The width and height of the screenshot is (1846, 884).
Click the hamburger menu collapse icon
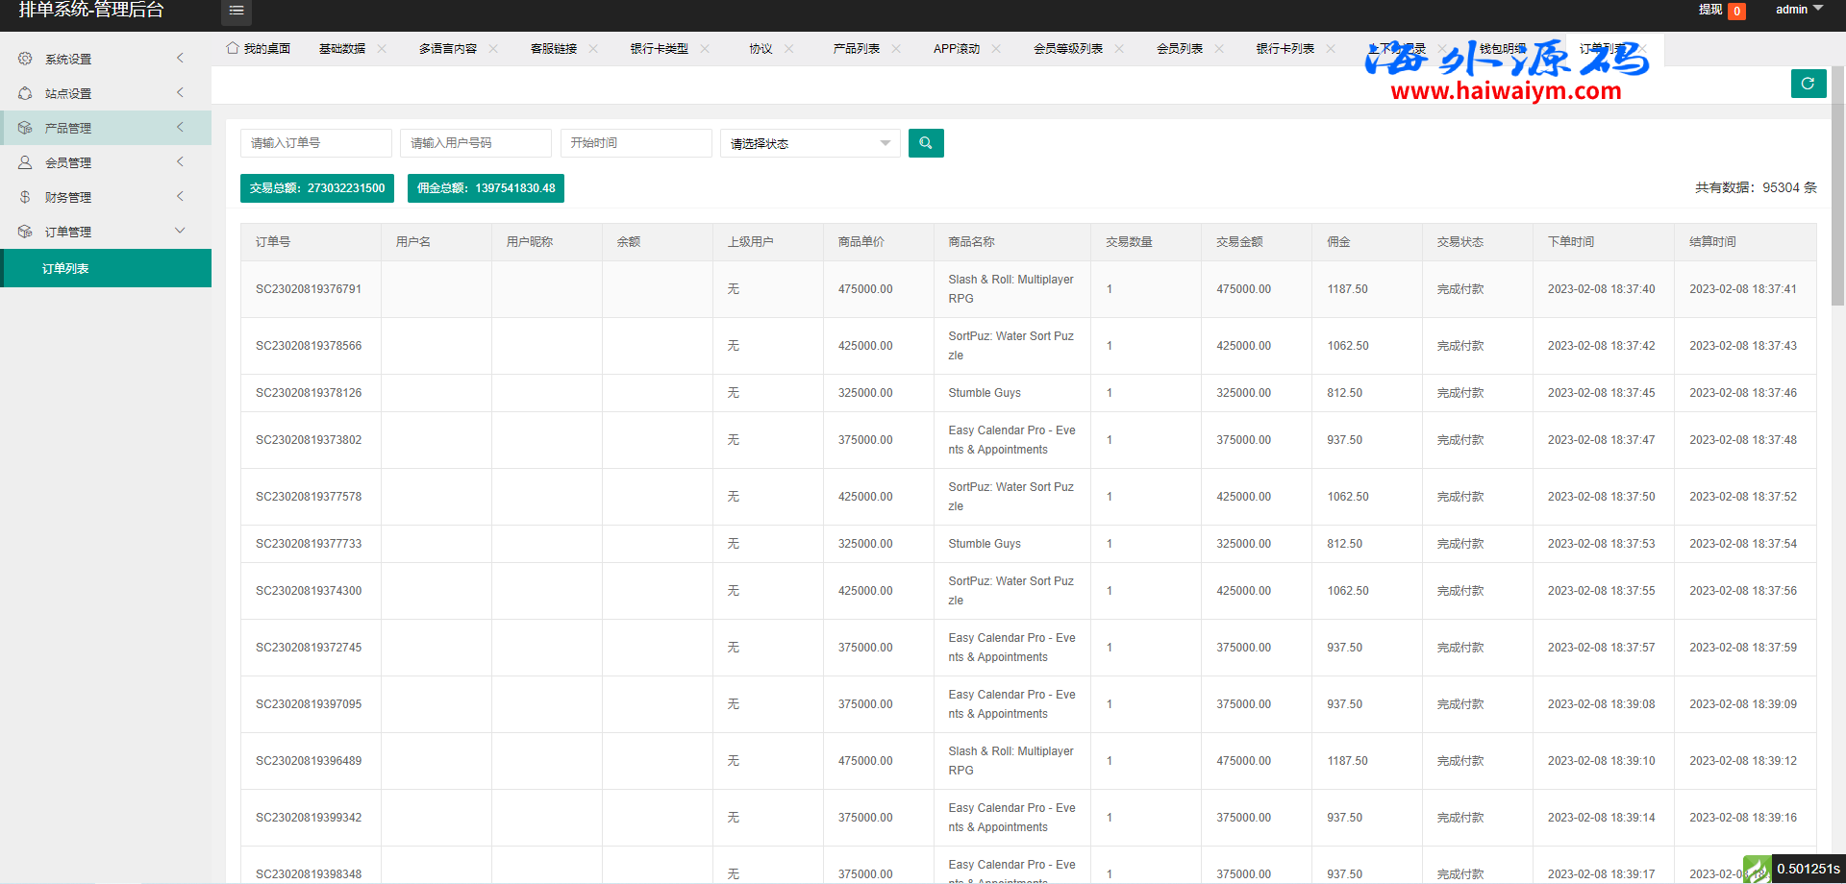(x=236, y=11)
